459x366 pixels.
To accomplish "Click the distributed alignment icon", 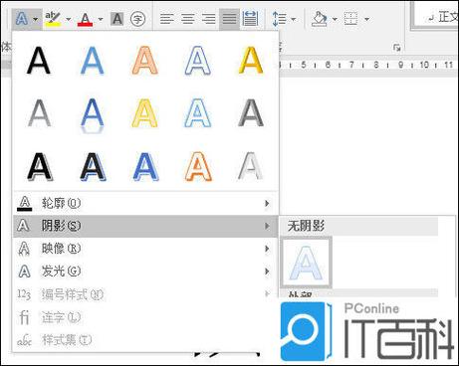I will 250,19.
